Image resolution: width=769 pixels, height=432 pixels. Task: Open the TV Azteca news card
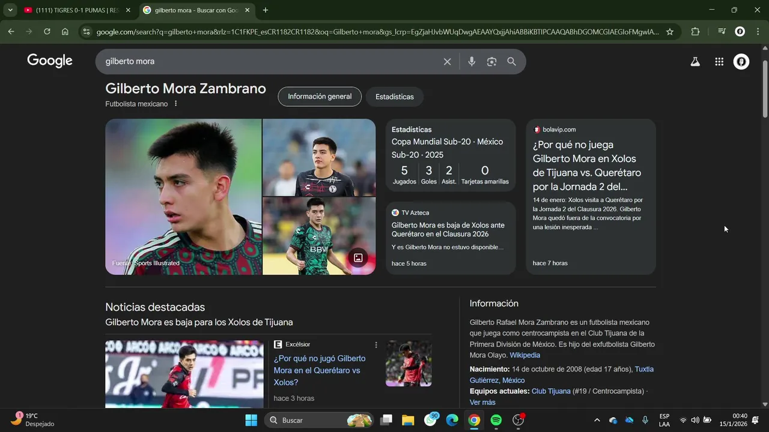(451, 238)
